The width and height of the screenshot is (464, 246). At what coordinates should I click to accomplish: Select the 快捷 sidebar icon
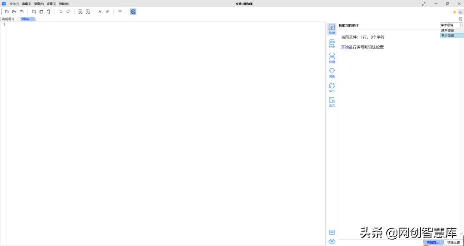pyautogui.click(x=332, y=30)
